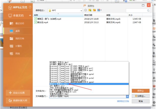
Task: Click the 保存到云文档 link
Action: [x=123, y=101]
